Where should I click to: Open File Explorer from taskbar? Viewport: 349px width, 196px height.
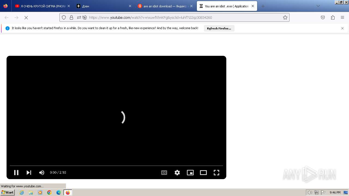31,192
